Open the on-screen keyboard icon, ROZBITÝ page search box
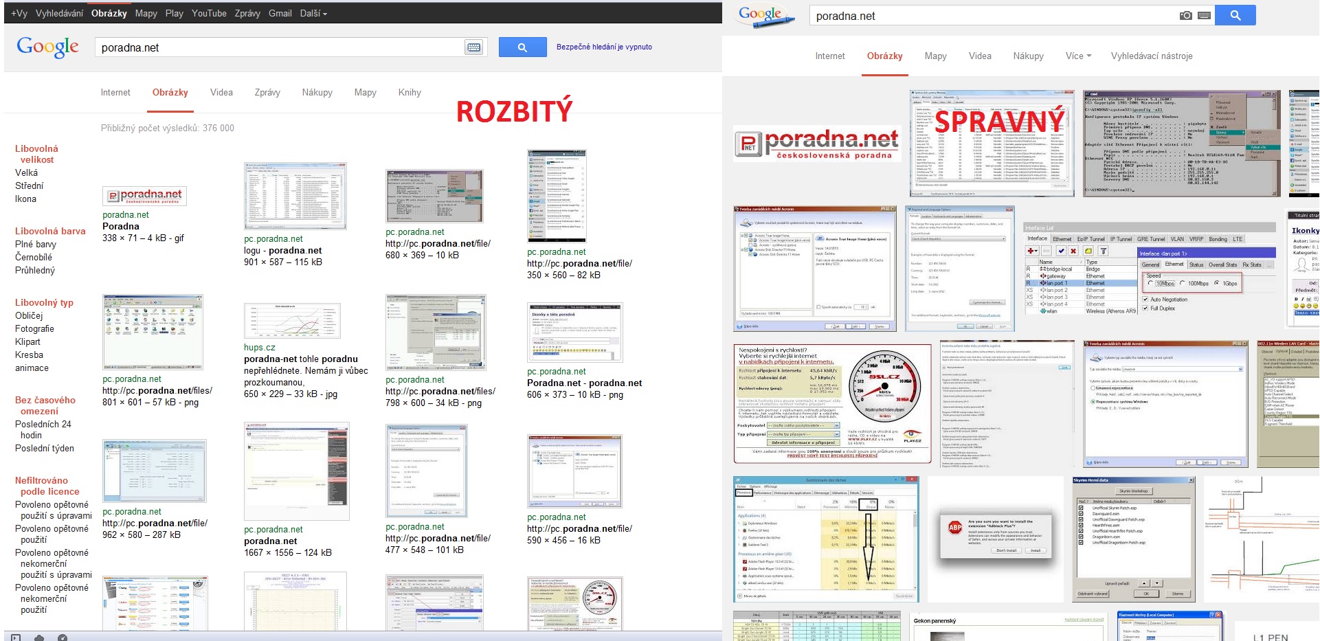1320x641 pixels. pyautogui.click(x=474, y=47)
